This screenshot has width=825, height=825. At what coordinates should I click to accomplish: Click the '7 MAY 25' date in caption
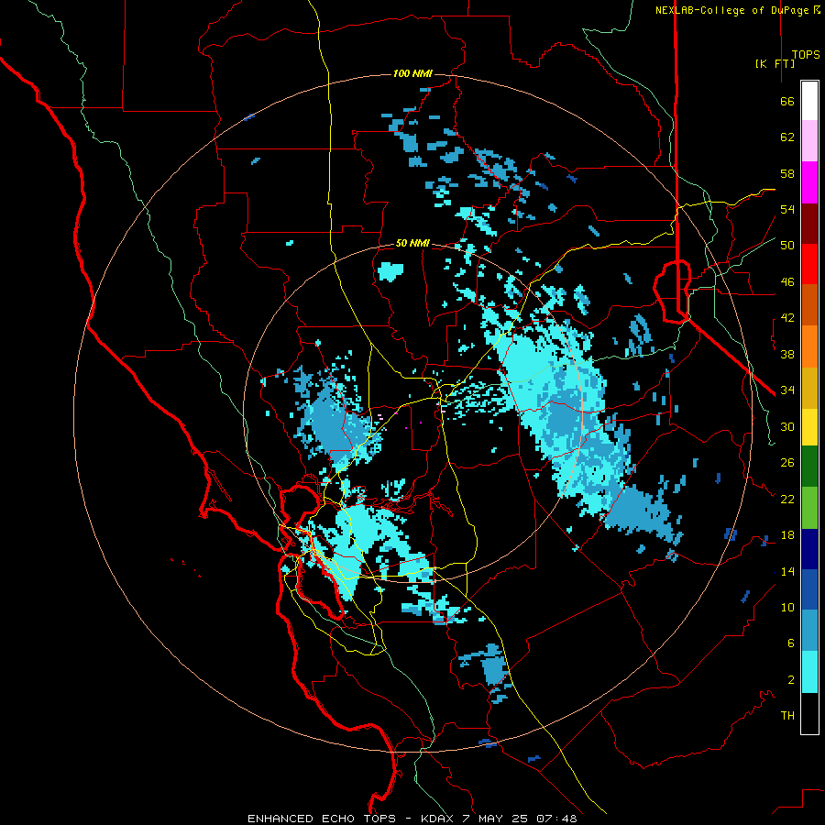tap(496, 819)
